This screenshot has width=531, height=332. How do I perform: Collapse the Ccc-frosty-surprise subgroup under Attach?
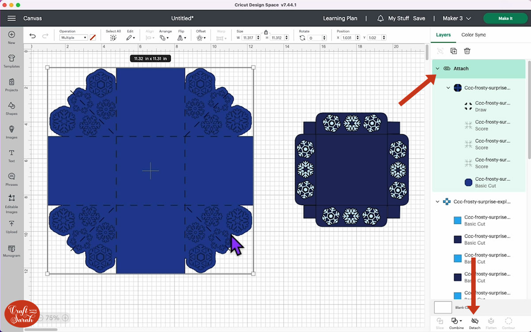pos(448,88)
